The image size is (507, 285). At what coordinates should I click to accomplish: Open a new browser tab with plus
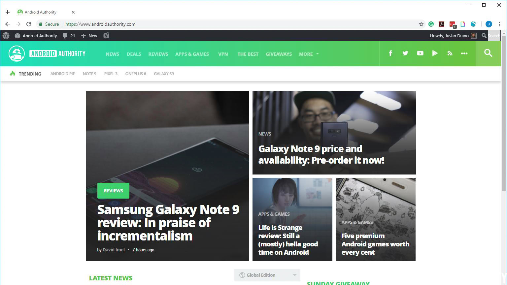[8, 12]
